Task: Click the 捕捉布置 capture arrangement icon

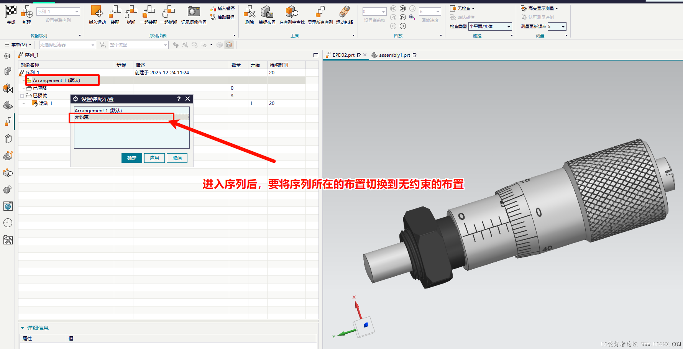Action: 267,11
